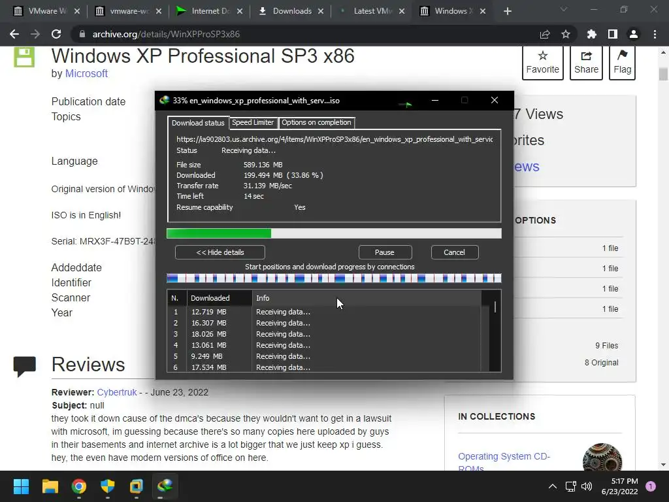Pause the download

tap(385, 252)
